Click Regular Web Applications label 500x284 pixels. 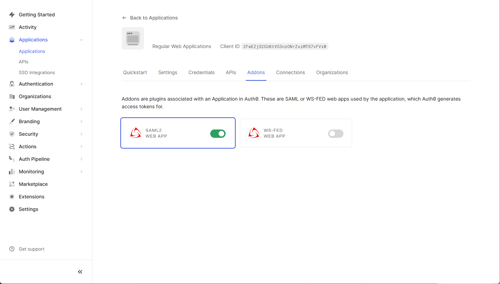tap(182, 46)
